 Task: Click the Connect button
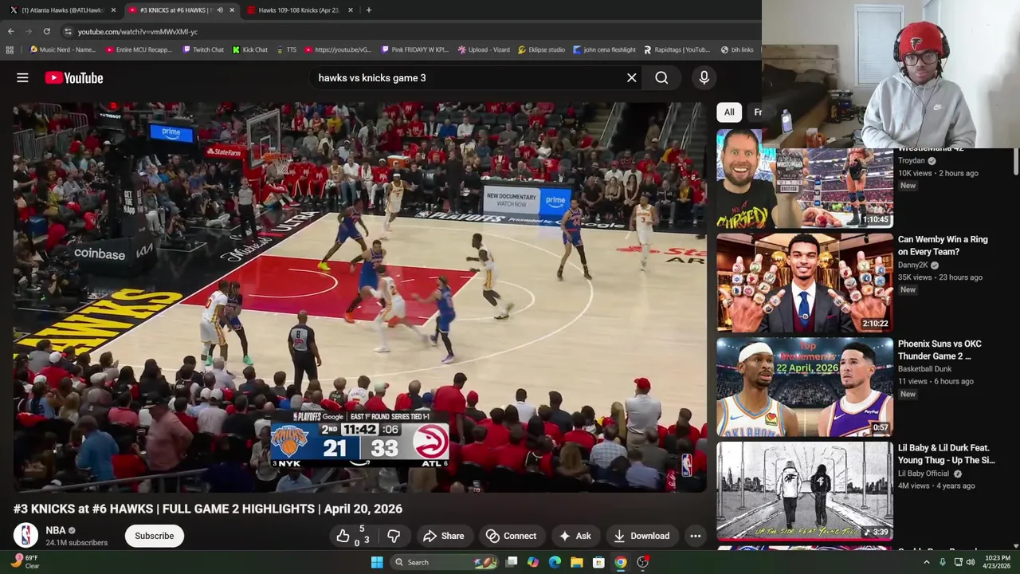pos(512,536)
